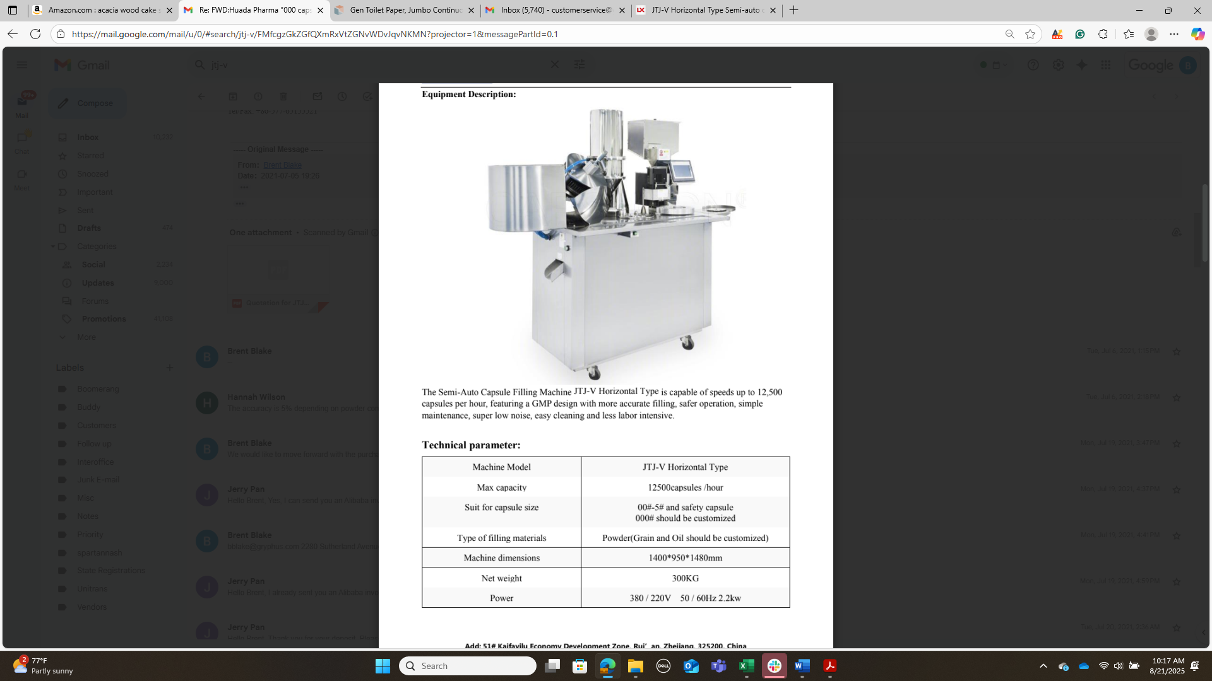The width and height of the screenshot is (1212, 681).
Task: Close the Huada Pharma Gmail tab
Action: pyautogui.click(x=320, y=10)
